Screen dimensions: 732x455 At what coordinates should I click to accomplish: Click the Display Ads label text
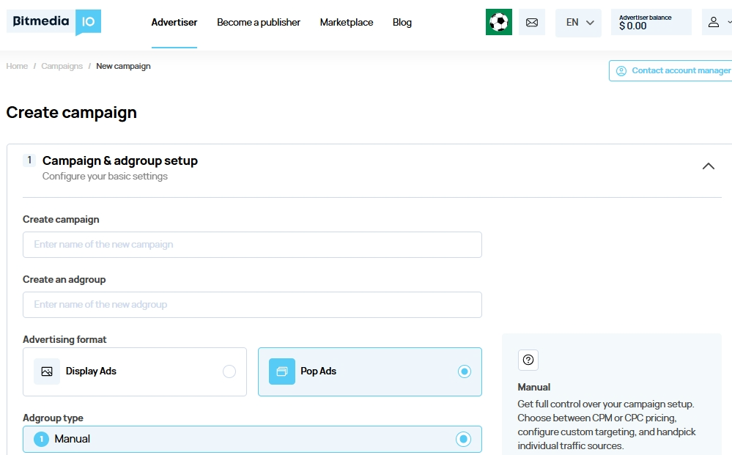[x=91, y=371]
